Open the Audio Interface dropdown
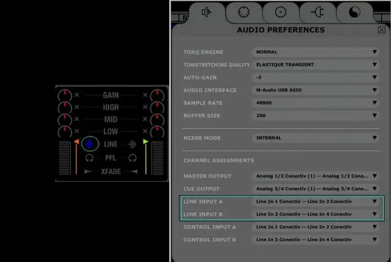The height and width of the screenshot is (262, 391). coord(315,90)
